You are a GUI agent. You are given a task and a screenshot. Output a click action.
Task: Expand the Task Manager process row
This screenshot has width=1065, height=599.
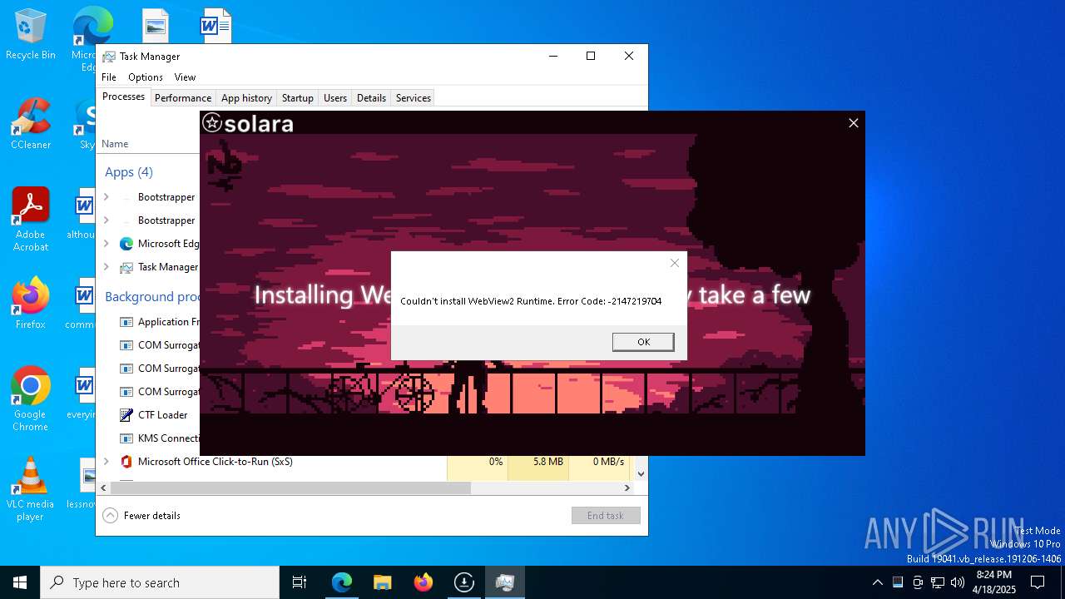tap(106, 267)
